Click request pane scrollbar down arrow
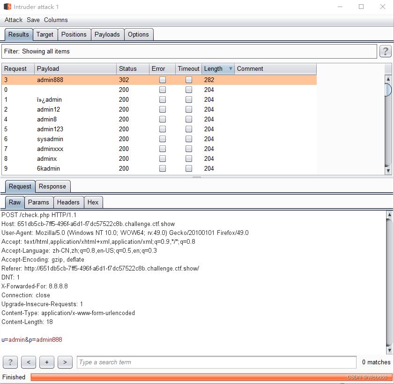 point(389,350)
